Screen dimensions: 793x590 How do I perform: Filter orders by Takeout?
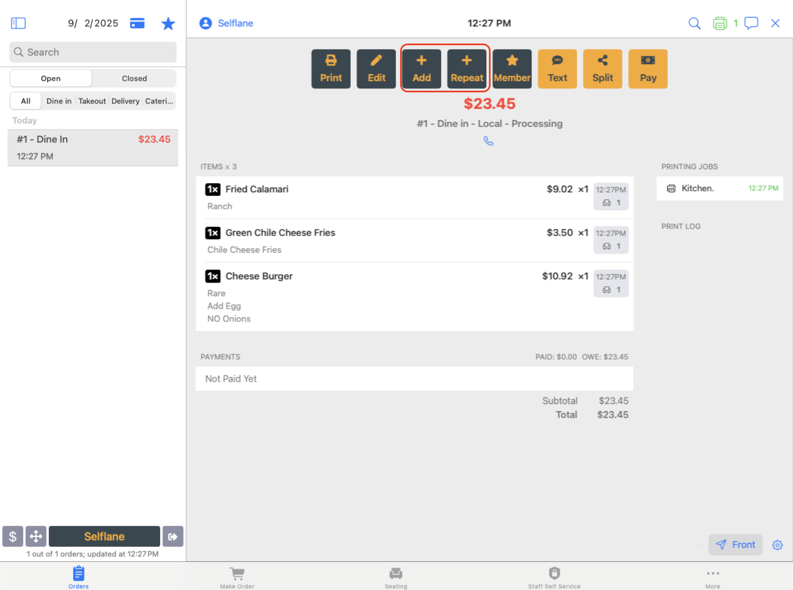click(x=92, y=101)
